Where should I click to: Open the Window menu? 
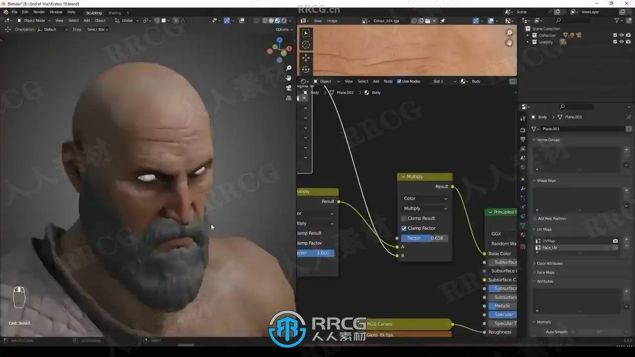(56, 12)
